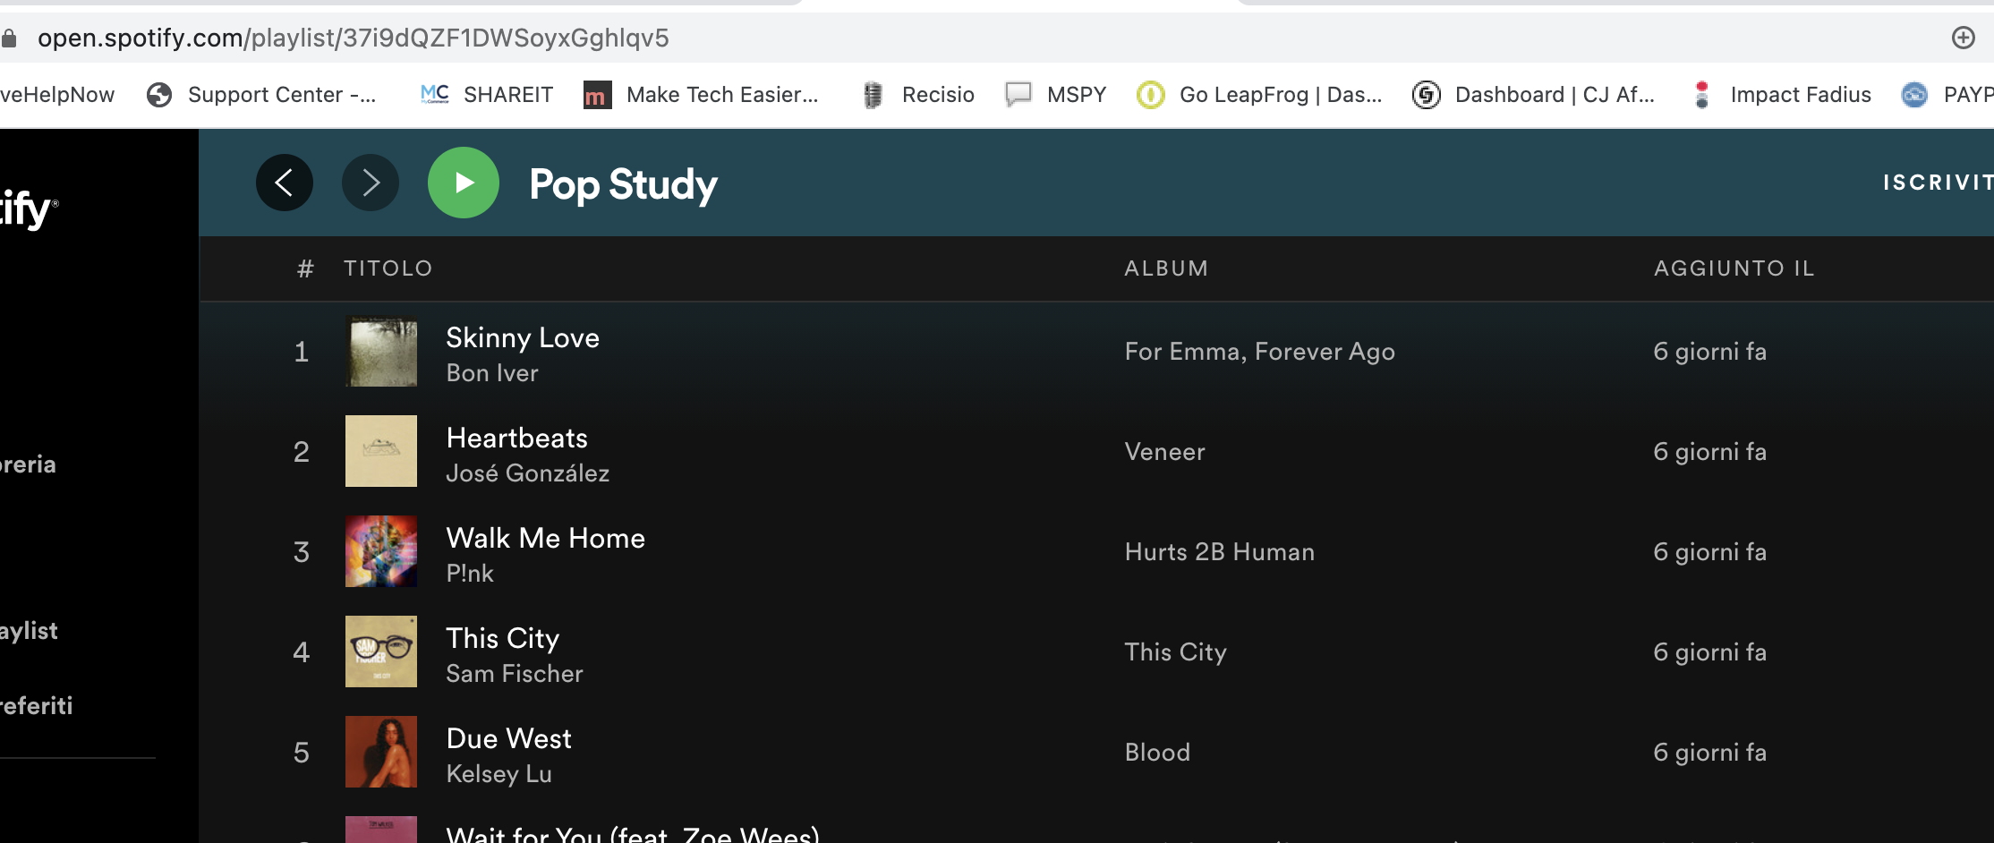Open album Hurts 2B Human
The height and width of the screenshot is (843, 1994).
point(1219,552)
